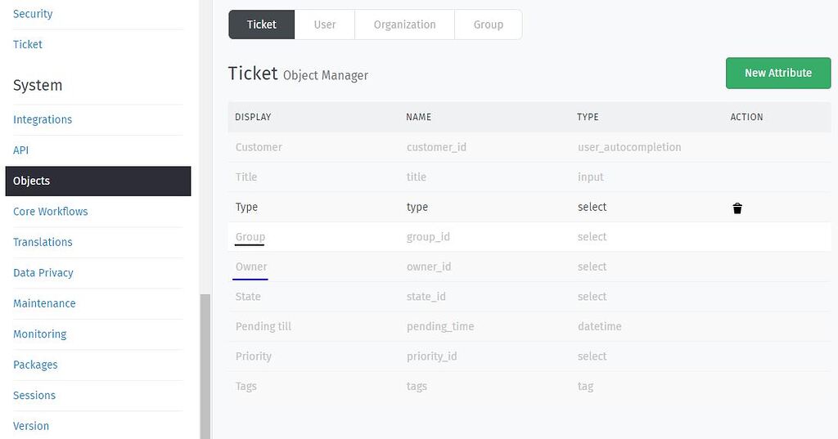Switch to the User tab
The image size is (838, 439).
[x=324, y=25]
